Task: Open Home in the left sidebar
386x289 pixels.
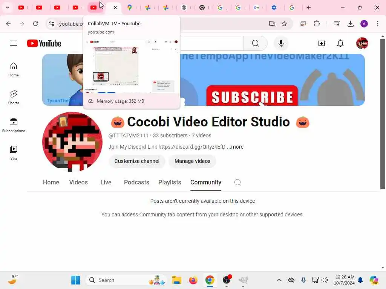Action: coord(14,70)
